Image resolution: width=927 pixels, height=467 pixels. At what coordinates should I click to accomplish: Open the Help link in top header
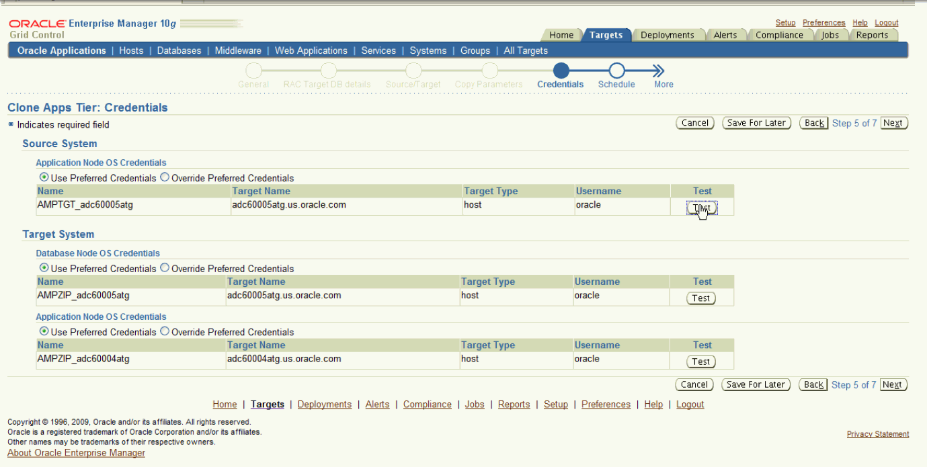click(860, 23)
